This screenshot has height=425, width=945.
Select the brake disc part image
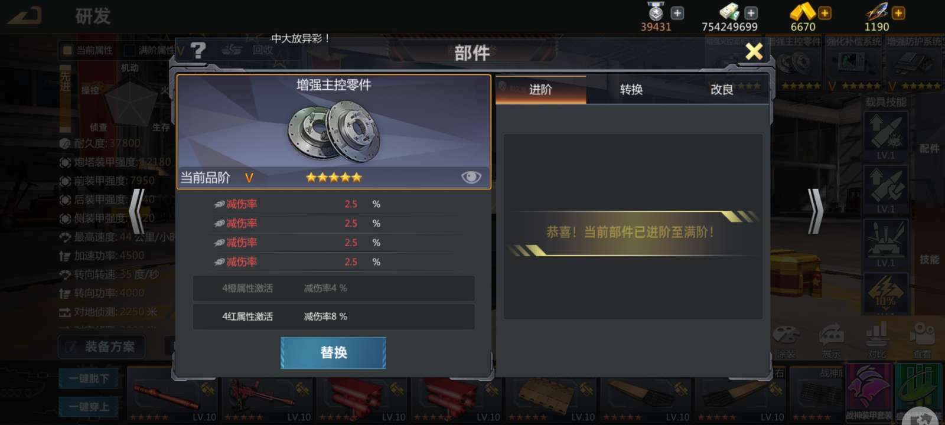point(334,130)
